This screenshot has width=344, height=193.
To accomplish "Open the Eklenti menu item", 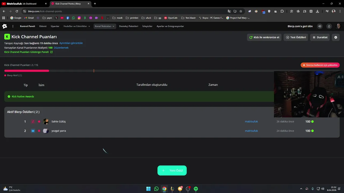I will coord(43,26).
